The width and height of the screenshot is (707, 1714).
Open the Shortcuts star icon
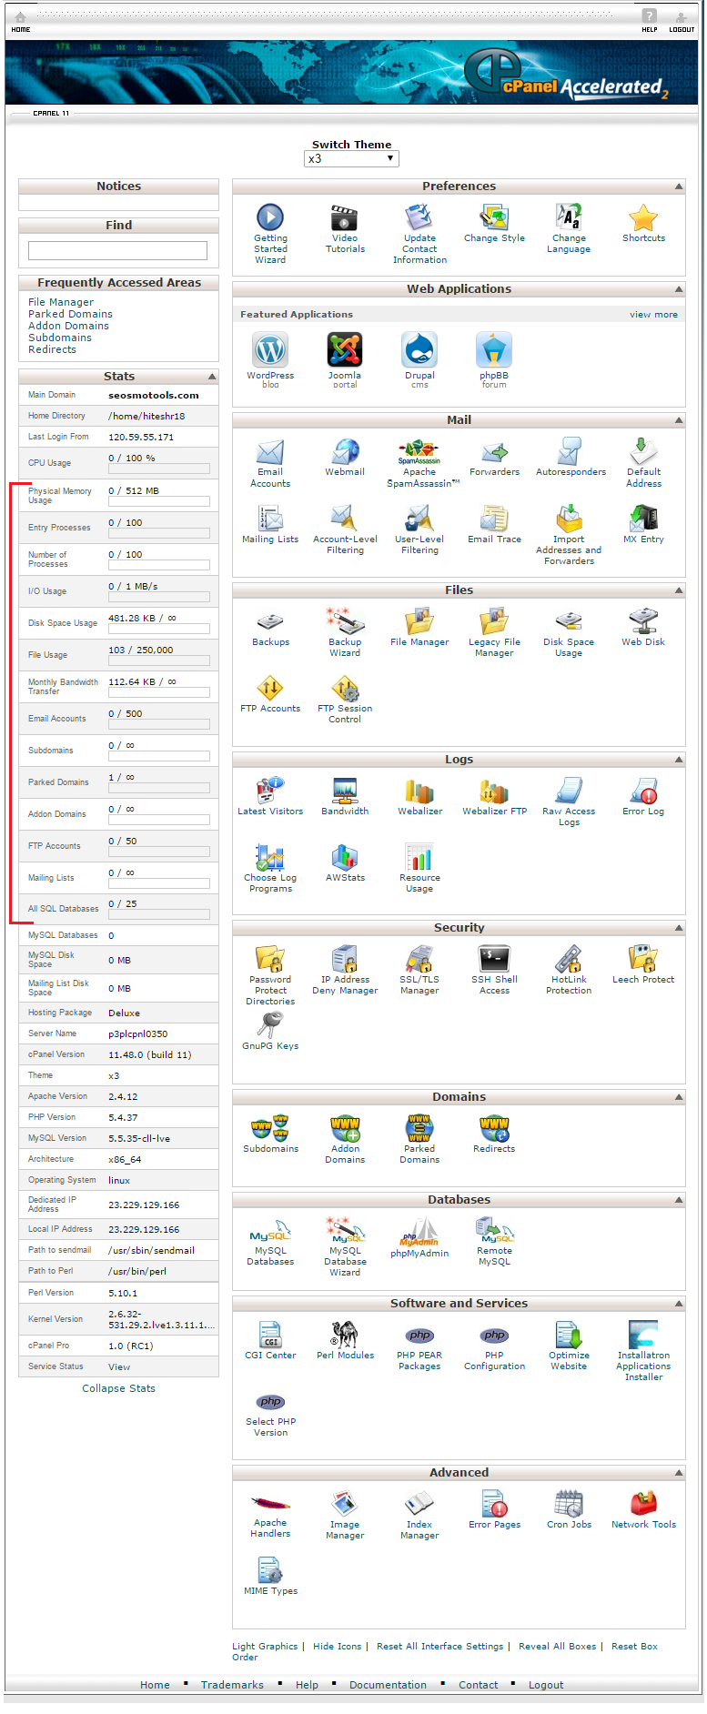(643, 217)
